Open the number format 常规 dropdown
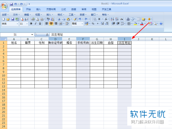This screenshot has width=172, height=129. 82,24
